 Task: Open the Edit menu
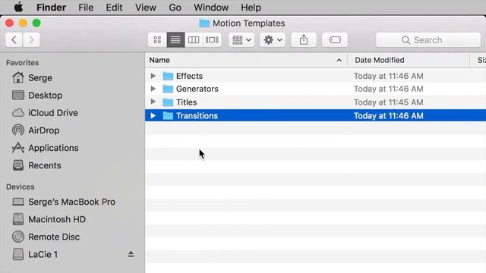[x=114, y=7]
